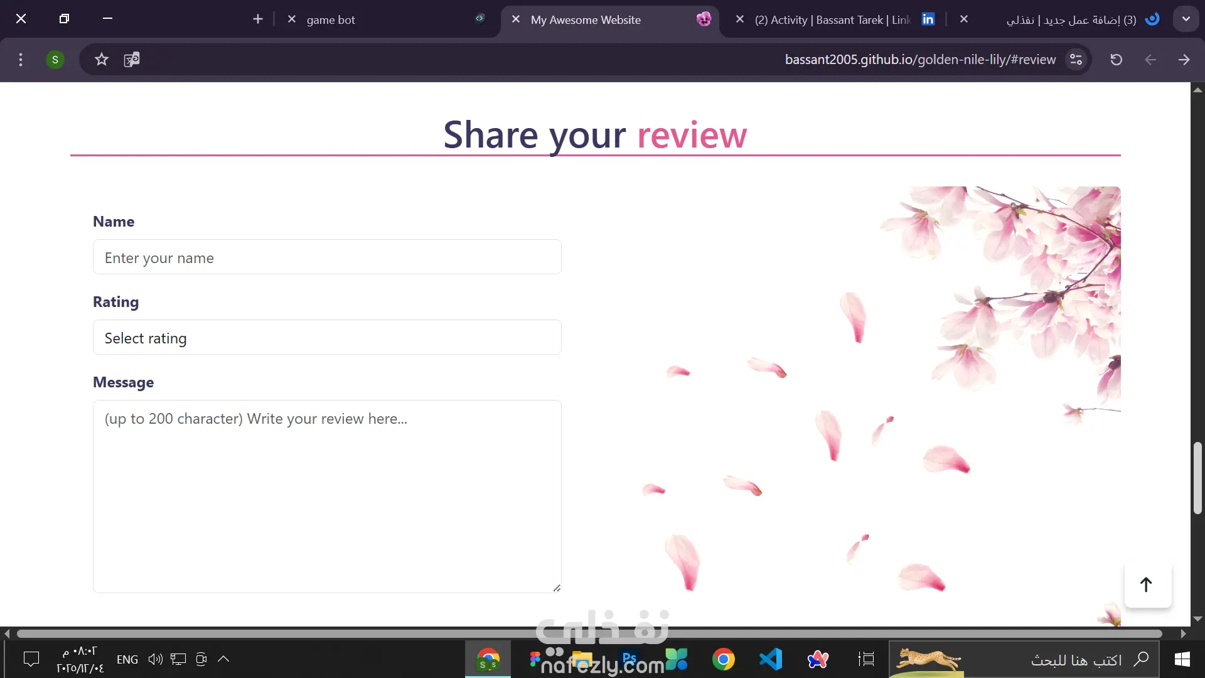
Task: Open the Windows Start menu
Action: 1182,659
